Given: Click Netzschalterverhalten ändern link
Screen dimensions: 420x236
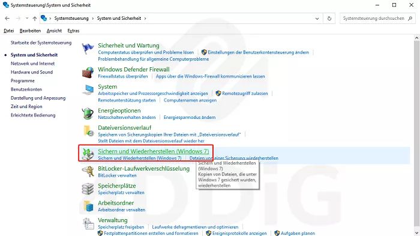Looking at the screenshot, I should click(x=127, y=117).
